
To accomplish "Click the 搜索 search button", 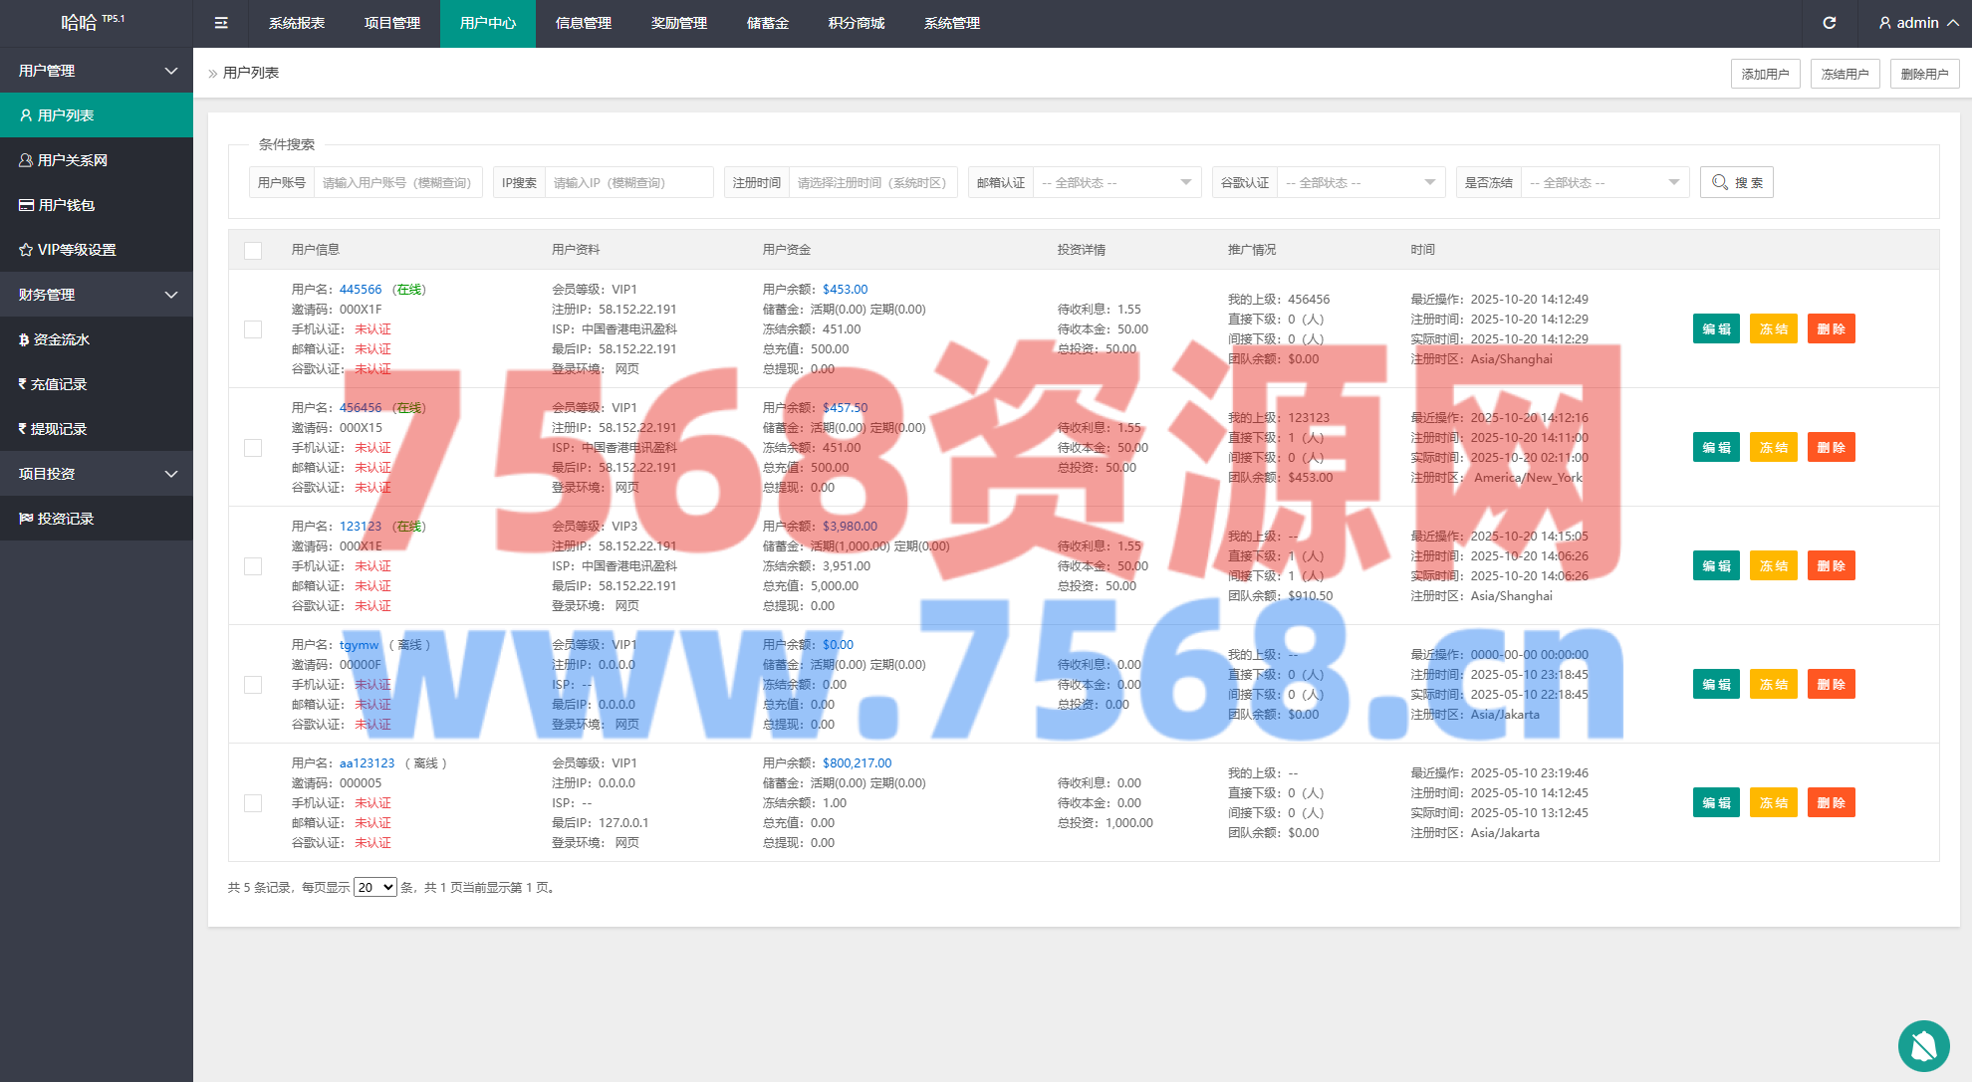I will 1736,183.
